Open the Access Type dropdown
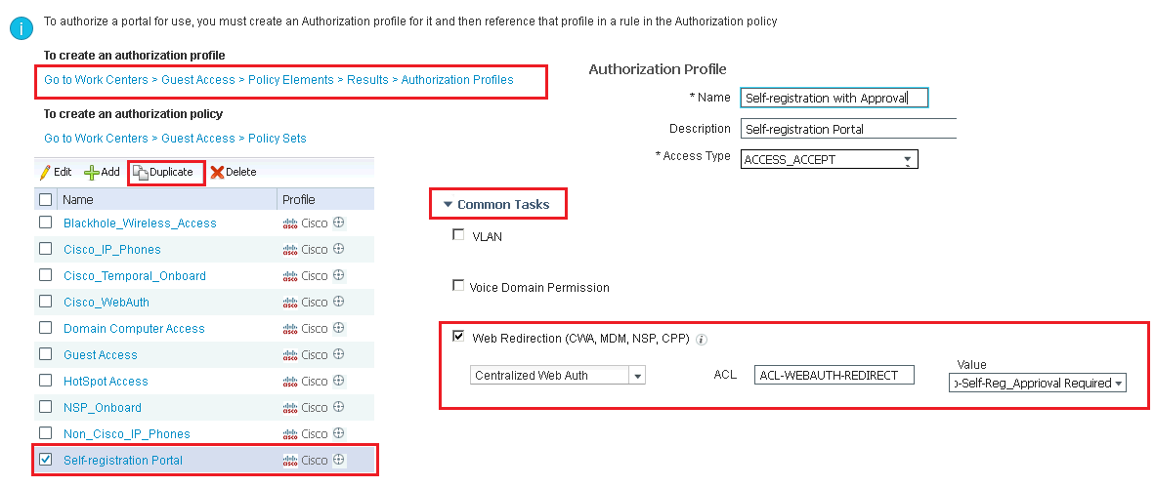Screen dimensions: 1155x487 pos(829,160)
